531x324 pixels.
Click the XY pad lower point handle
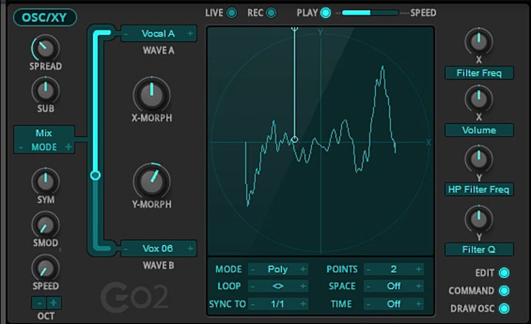tap(295, 139)
